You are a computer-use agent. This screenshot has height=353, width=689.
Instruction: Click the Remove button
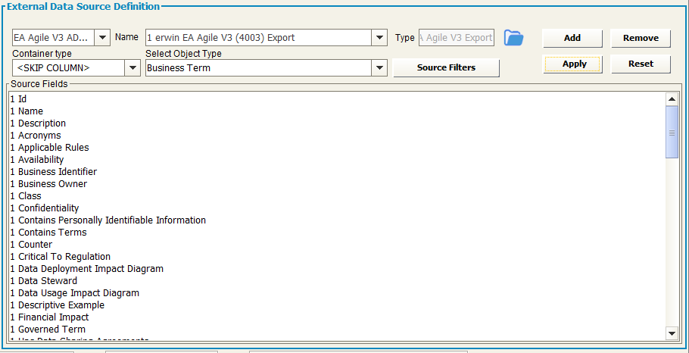(x=641, y=38)
